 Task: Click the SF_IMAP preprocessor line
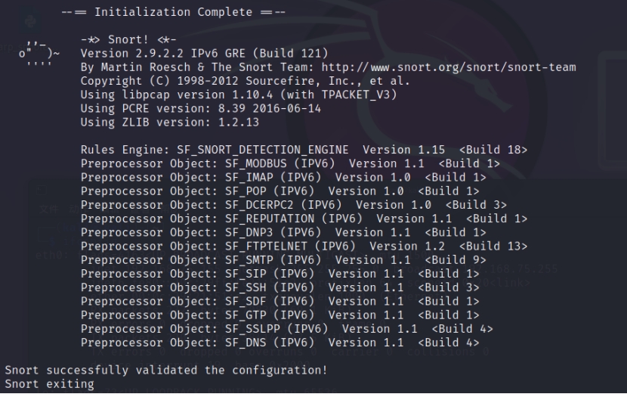283,177
